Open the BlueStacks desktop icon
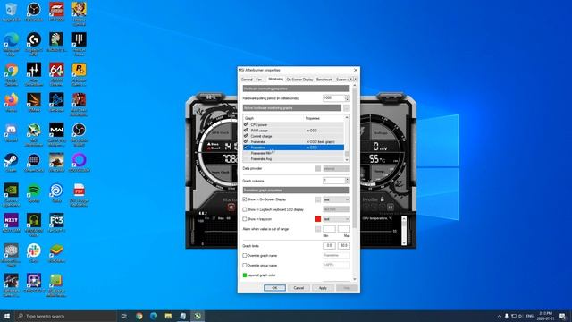 56,253
